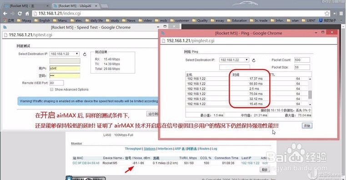Image resolution: width=347 pixels, height=180 pixels.
Task: Enable Show Advanced Options checkbox
Action: click(51, 90)
